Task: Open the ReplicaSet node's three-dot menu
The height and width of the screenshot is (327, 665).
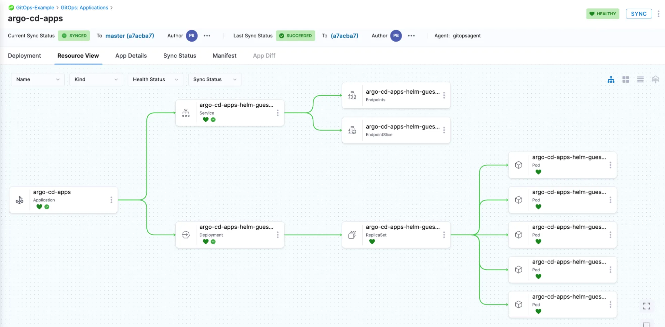Action: 444,235
